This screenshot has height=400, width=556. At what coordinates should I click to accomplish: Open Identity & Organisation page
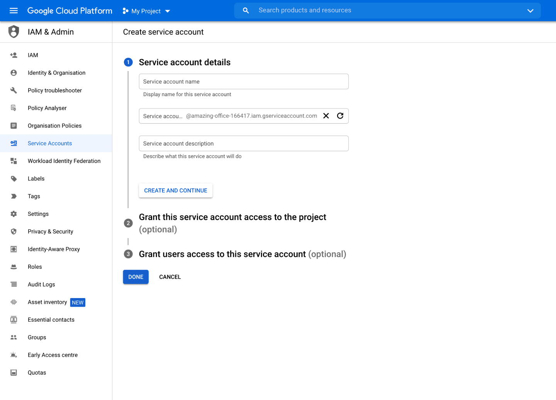click(56, 73)
